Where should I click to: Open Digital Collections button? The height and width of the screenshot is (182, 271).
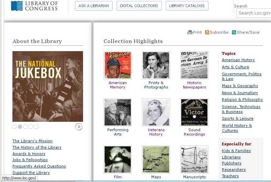[139, 6]
